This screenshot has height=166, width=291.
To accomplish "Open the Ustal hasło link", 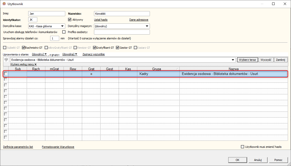I will 101,20.
